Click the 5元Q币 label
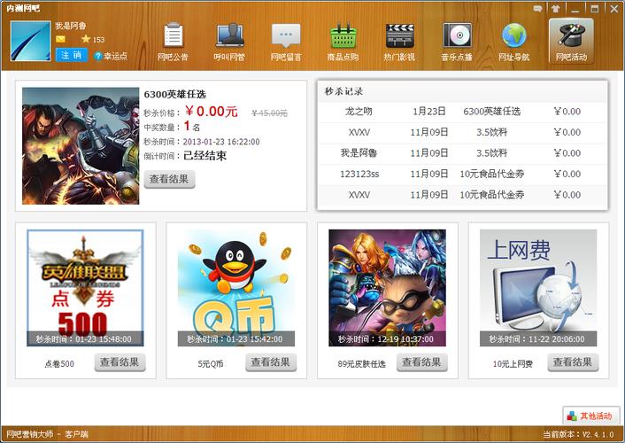The height and width of the screenshot is (443, 625). coord(211,364)
